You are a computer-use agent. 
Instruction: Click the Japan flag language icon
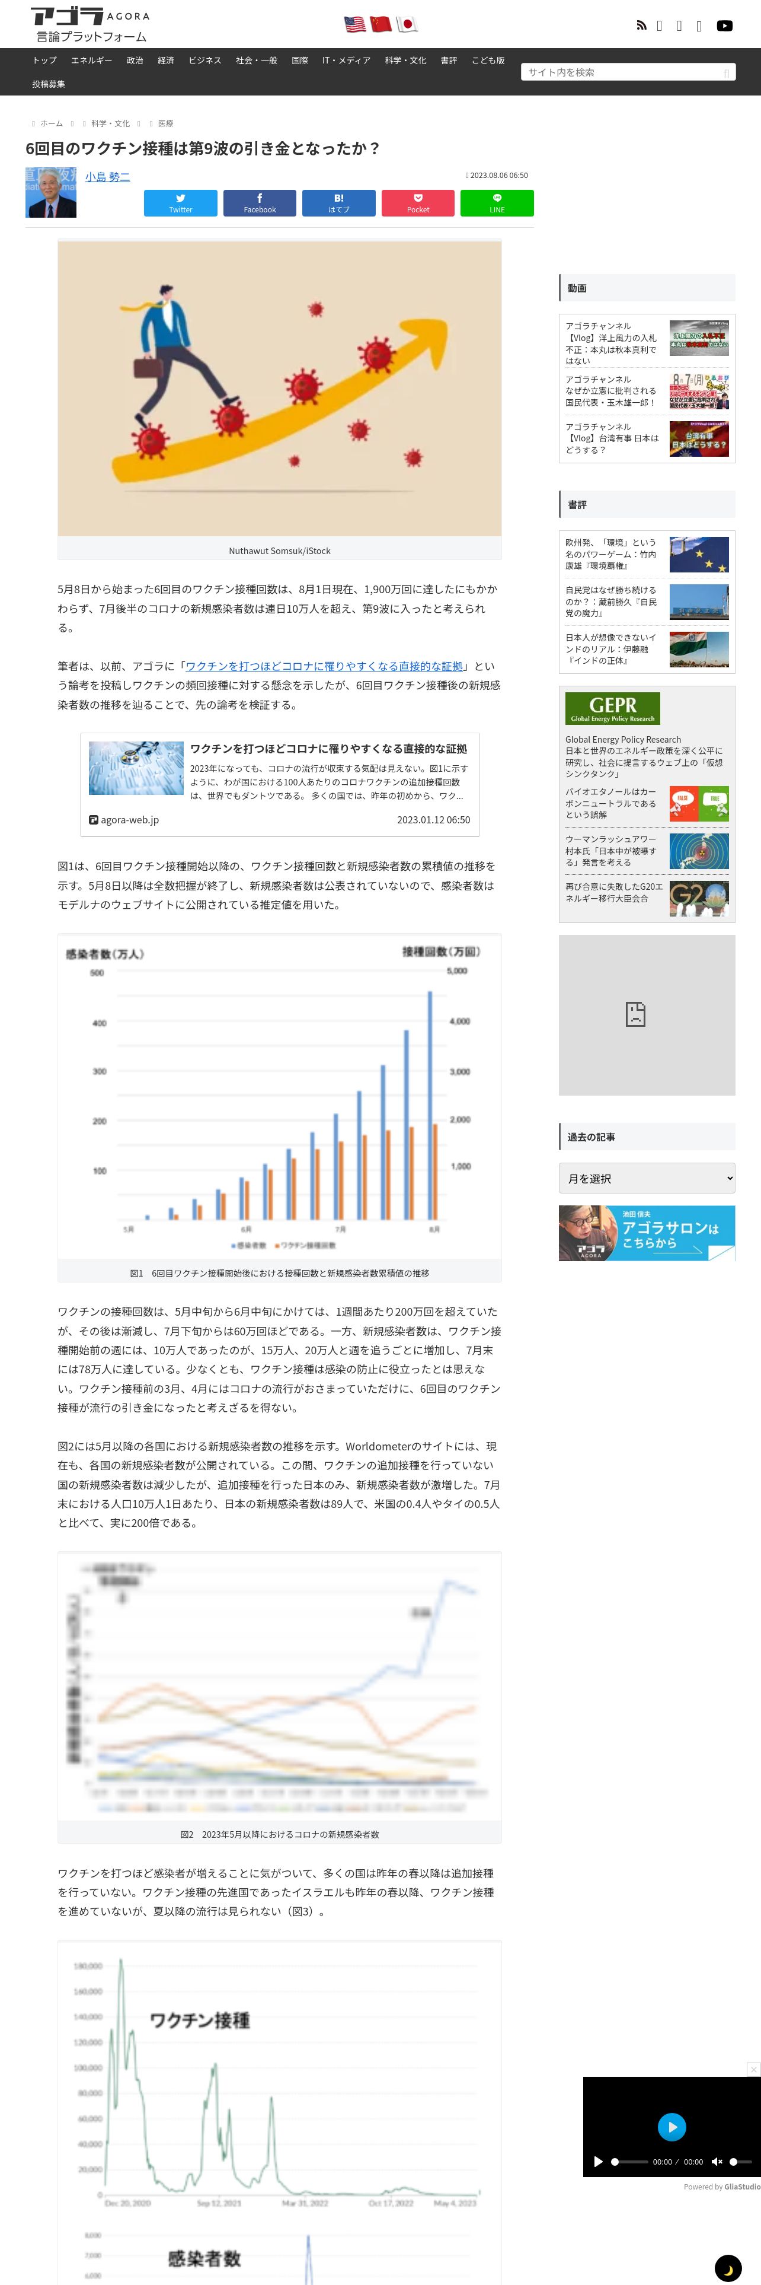tap(407, 24)
